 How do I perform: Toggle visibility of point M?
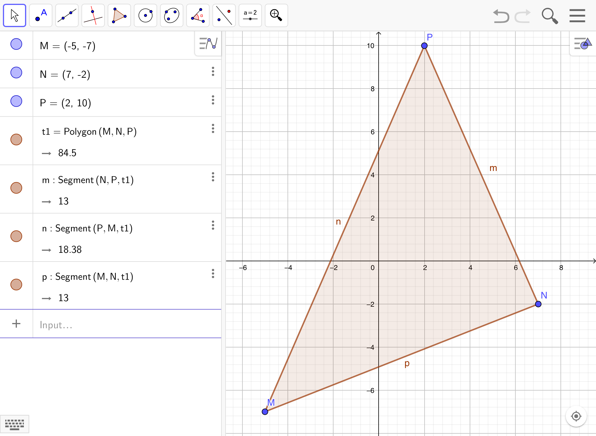coord(16,44)
